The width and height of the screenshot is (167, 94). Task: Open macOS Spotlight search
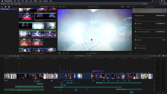pyautogui.click(x=159, y=1)
